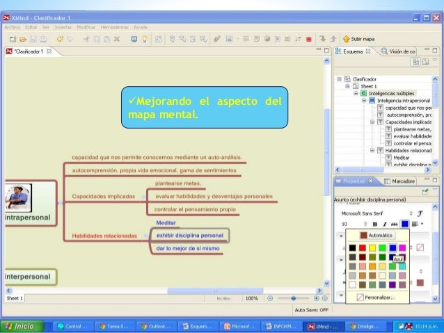Pick the white color swatch

click(x=352, y=284)
